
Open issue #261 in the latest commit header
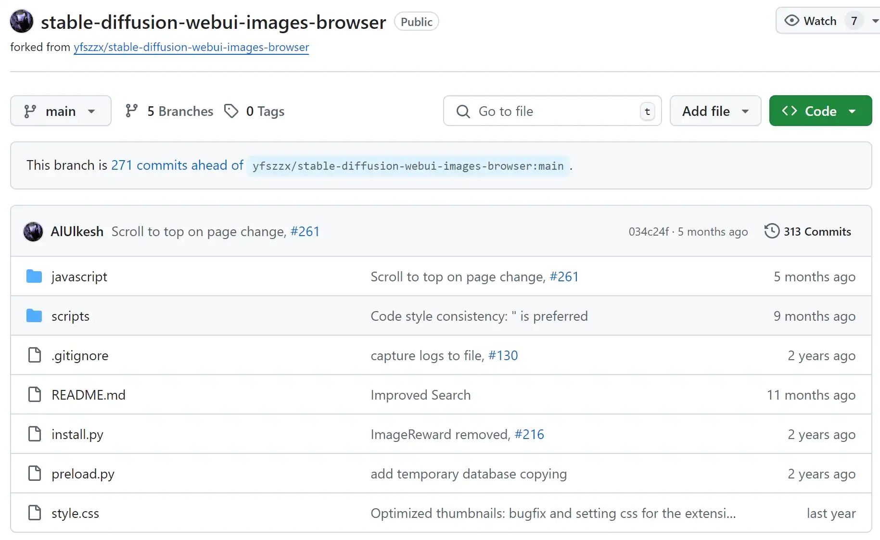tap(305, 232)
